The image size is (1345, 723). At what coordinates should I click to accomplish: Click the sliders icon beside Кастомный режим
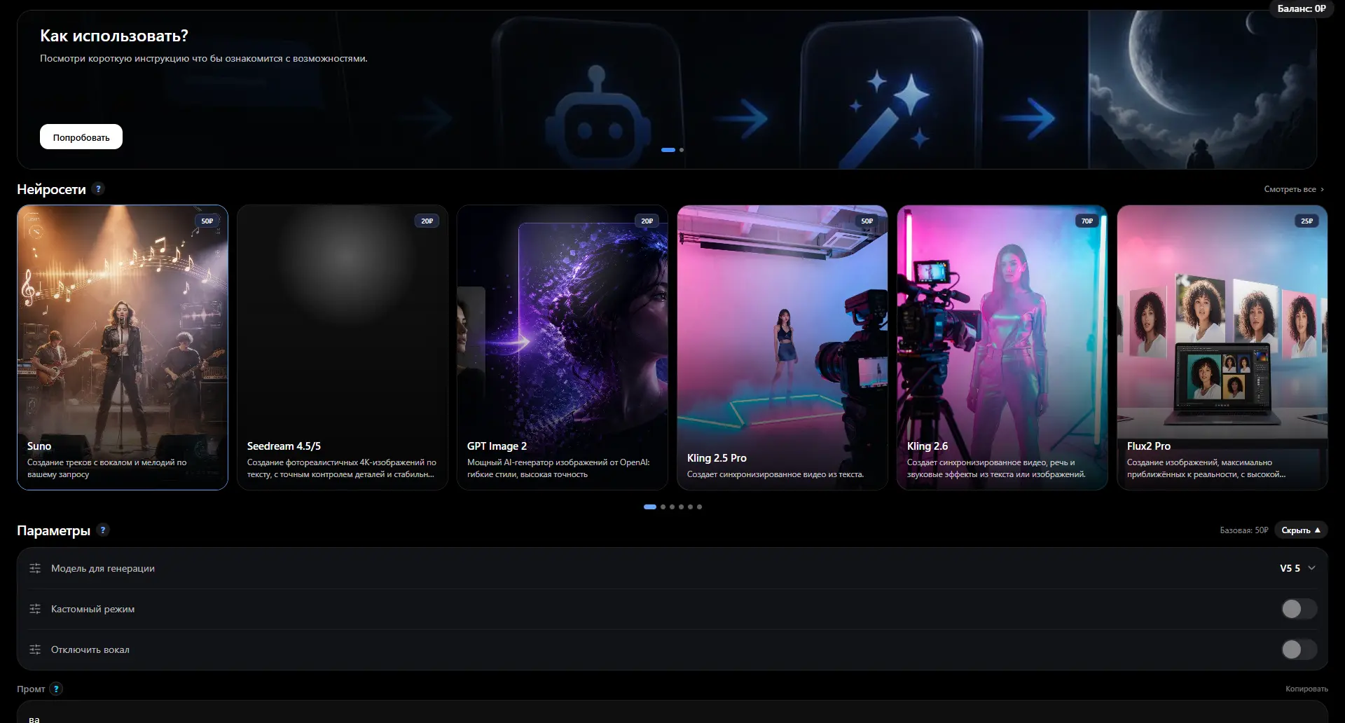[x=35, y=609]
